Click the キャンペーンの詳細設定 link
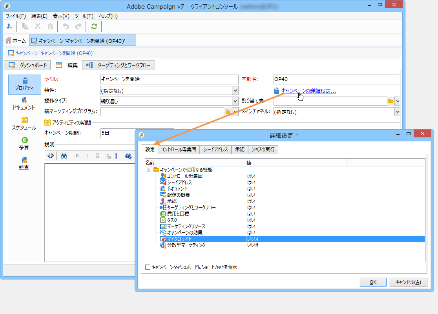This screenshot has height=314, width=438. coord(308,91)
